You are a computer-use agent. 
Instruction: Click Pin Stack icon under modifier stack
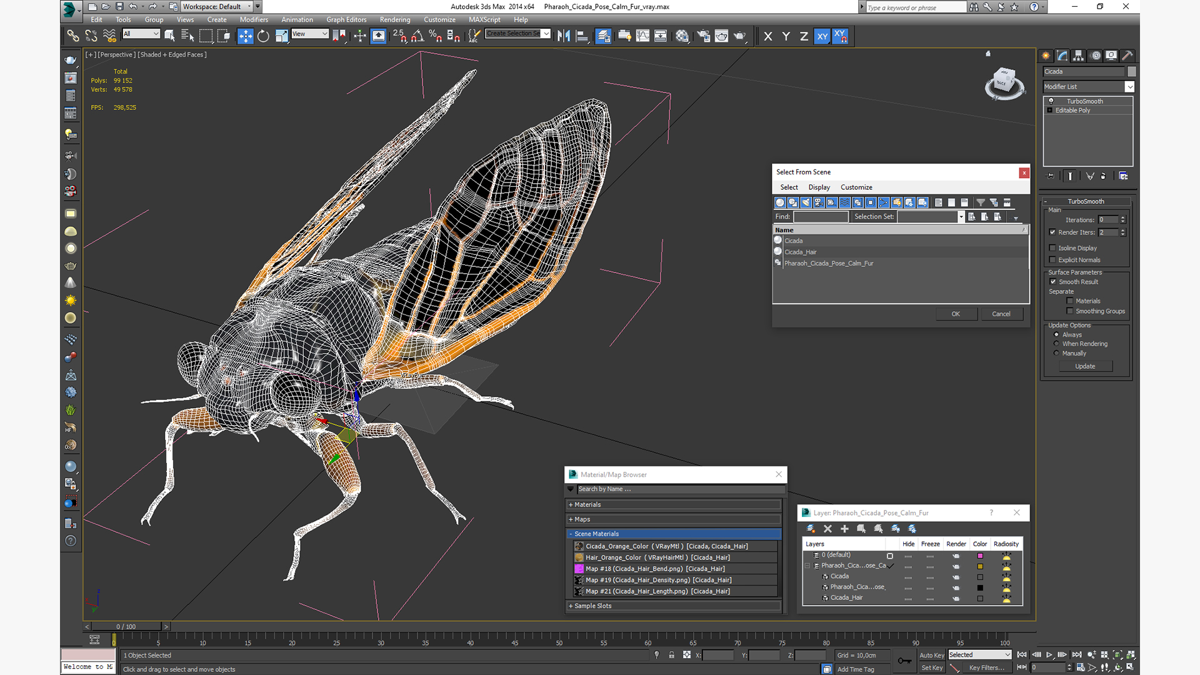1051,176
